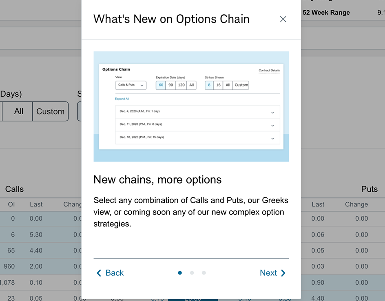Click the Custom button in the background page
The height and width of the screenshot is (301, 385).
click(x=50, y=111)
